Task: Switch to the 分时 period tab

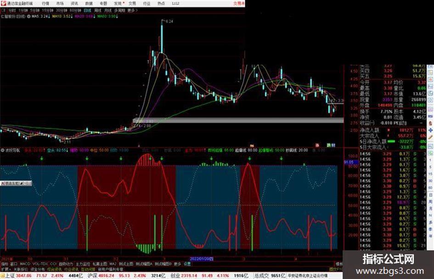Action: coord(12,10)
